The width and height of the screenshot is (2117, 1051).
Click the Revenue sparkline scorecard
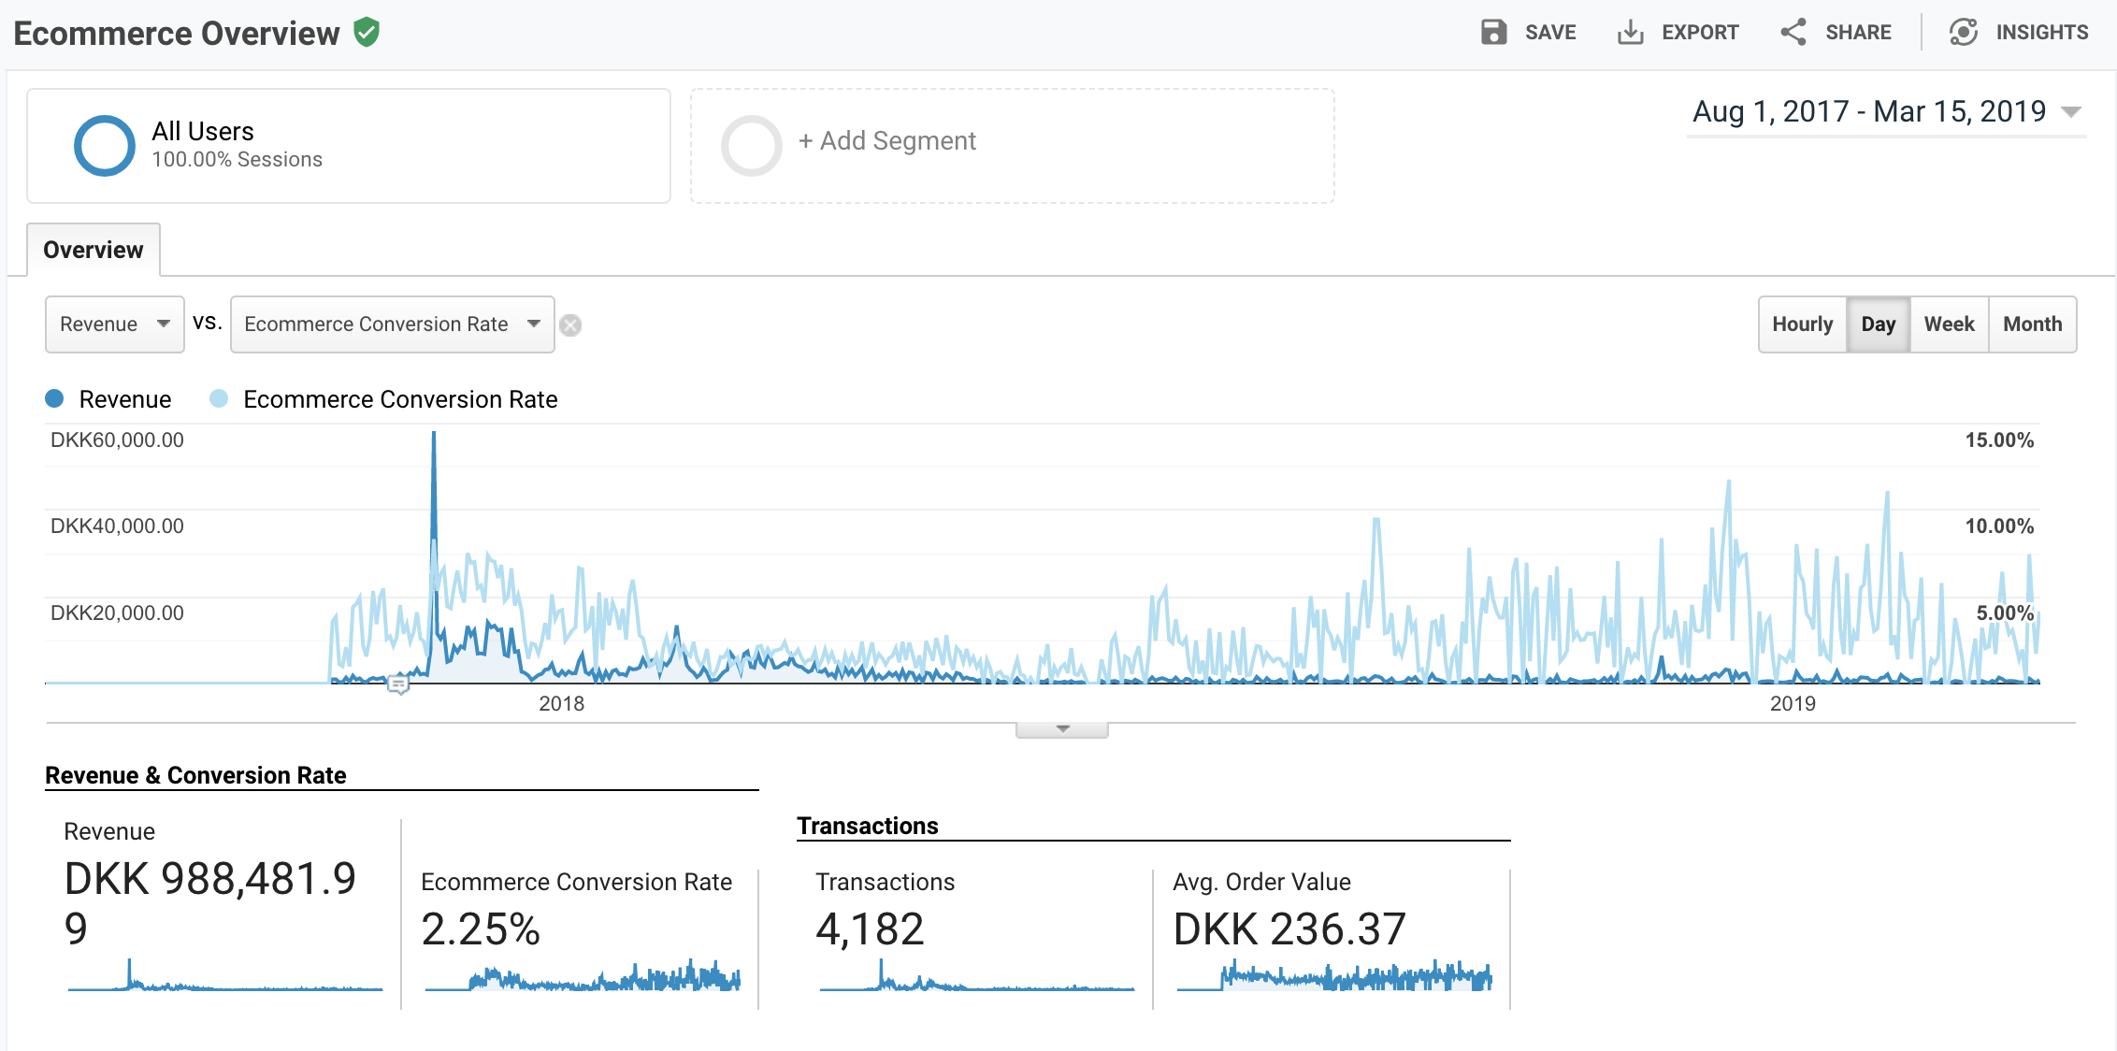pos(224,977)
